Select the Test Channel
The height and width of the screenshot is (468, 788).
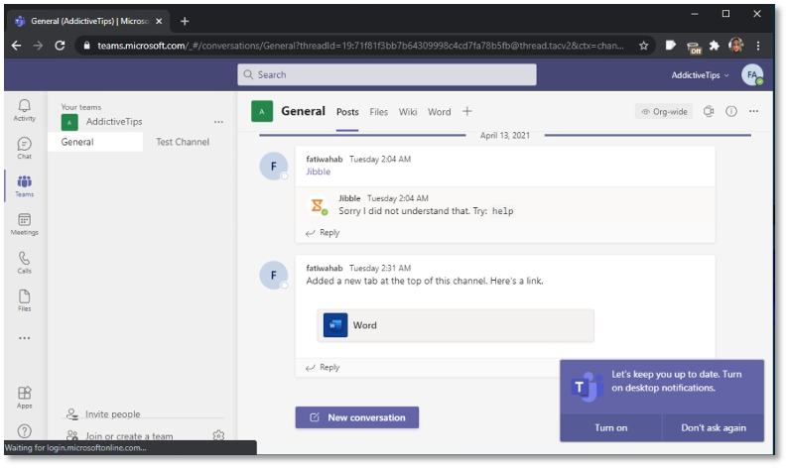coord(183,142)
